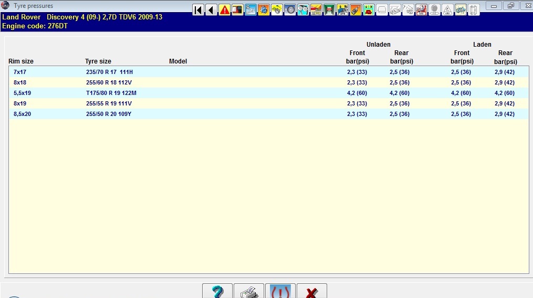Close the page with the red X button

click(311, 291)
